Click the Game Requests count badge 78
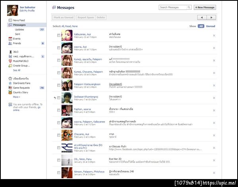Image resolution: width=238 pixels, height=187 pixels. (42, 88)
